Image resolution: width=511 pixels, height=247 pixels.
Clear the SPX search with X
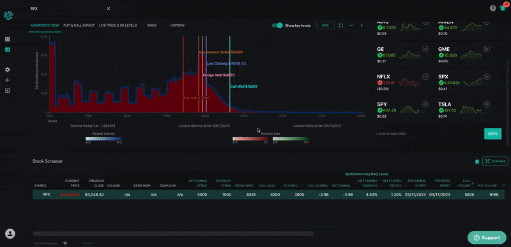(x=109, y=9)
